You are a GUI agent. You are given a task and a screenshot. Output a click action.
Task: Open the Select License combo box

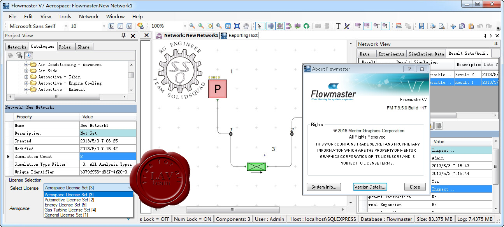tap(89, 188)
